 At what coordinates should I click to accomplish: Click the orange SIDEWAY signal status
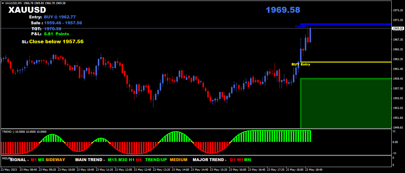(x=55, y=160)
